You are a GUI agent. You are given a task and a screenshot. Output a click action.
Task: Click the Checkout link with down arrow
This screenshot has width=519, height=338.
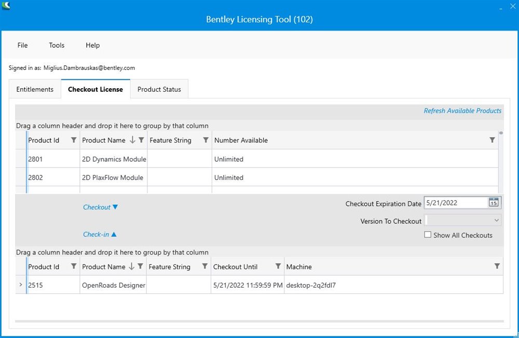(x=100, y=207)
